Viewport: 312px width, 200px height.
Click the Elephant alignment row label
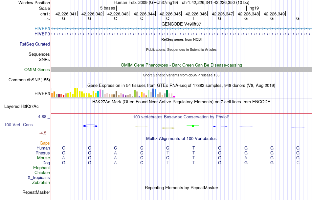pyautogui.click(x=42, y=168)
